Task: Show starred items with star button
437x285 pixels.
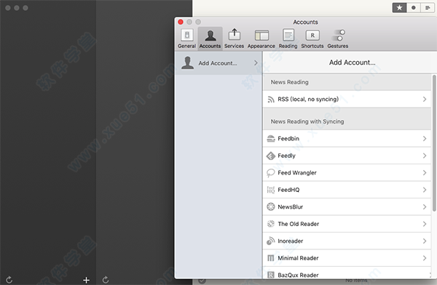Action: pyautogui.click(x=399, y=8)
